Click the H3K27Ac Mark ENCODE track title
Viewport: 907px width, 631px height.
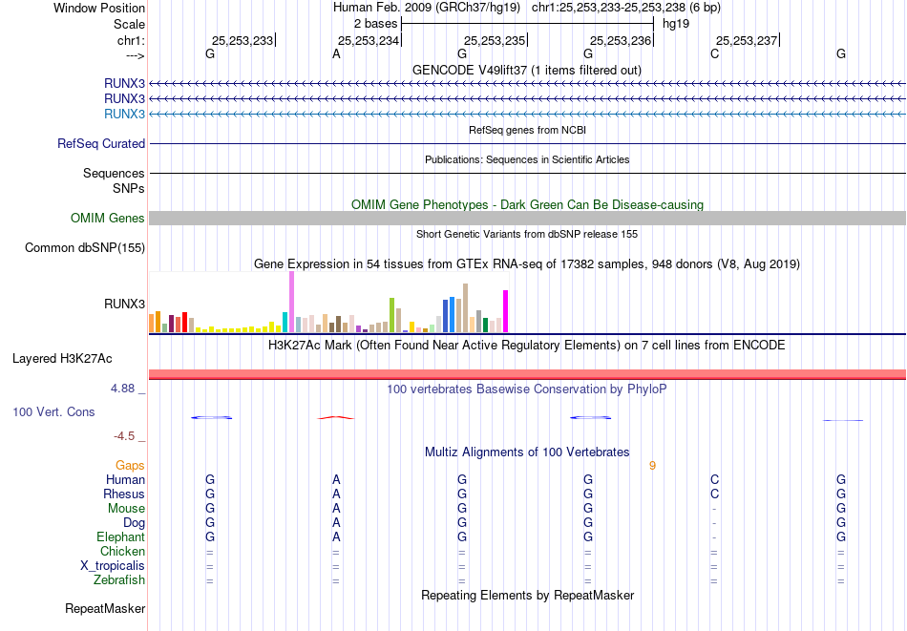point(527,346)
